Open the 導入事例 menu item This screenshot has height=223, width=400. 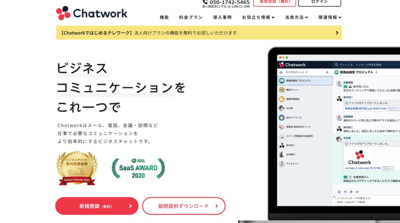(x=222, y=17)
